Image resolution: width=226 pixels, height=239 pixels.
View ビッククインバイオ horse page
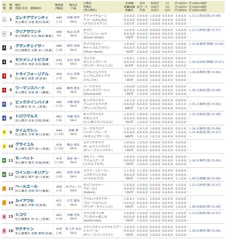coord(32,102)
